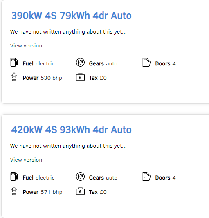
Task: Select the Power 571 bhp text
Action: 43,192
